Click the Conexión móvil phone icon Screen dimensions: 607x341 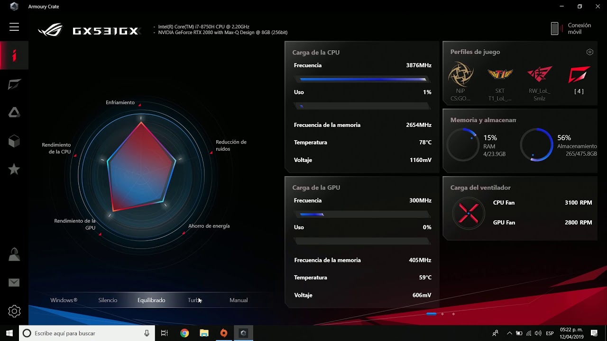click(x=554, y=29)
